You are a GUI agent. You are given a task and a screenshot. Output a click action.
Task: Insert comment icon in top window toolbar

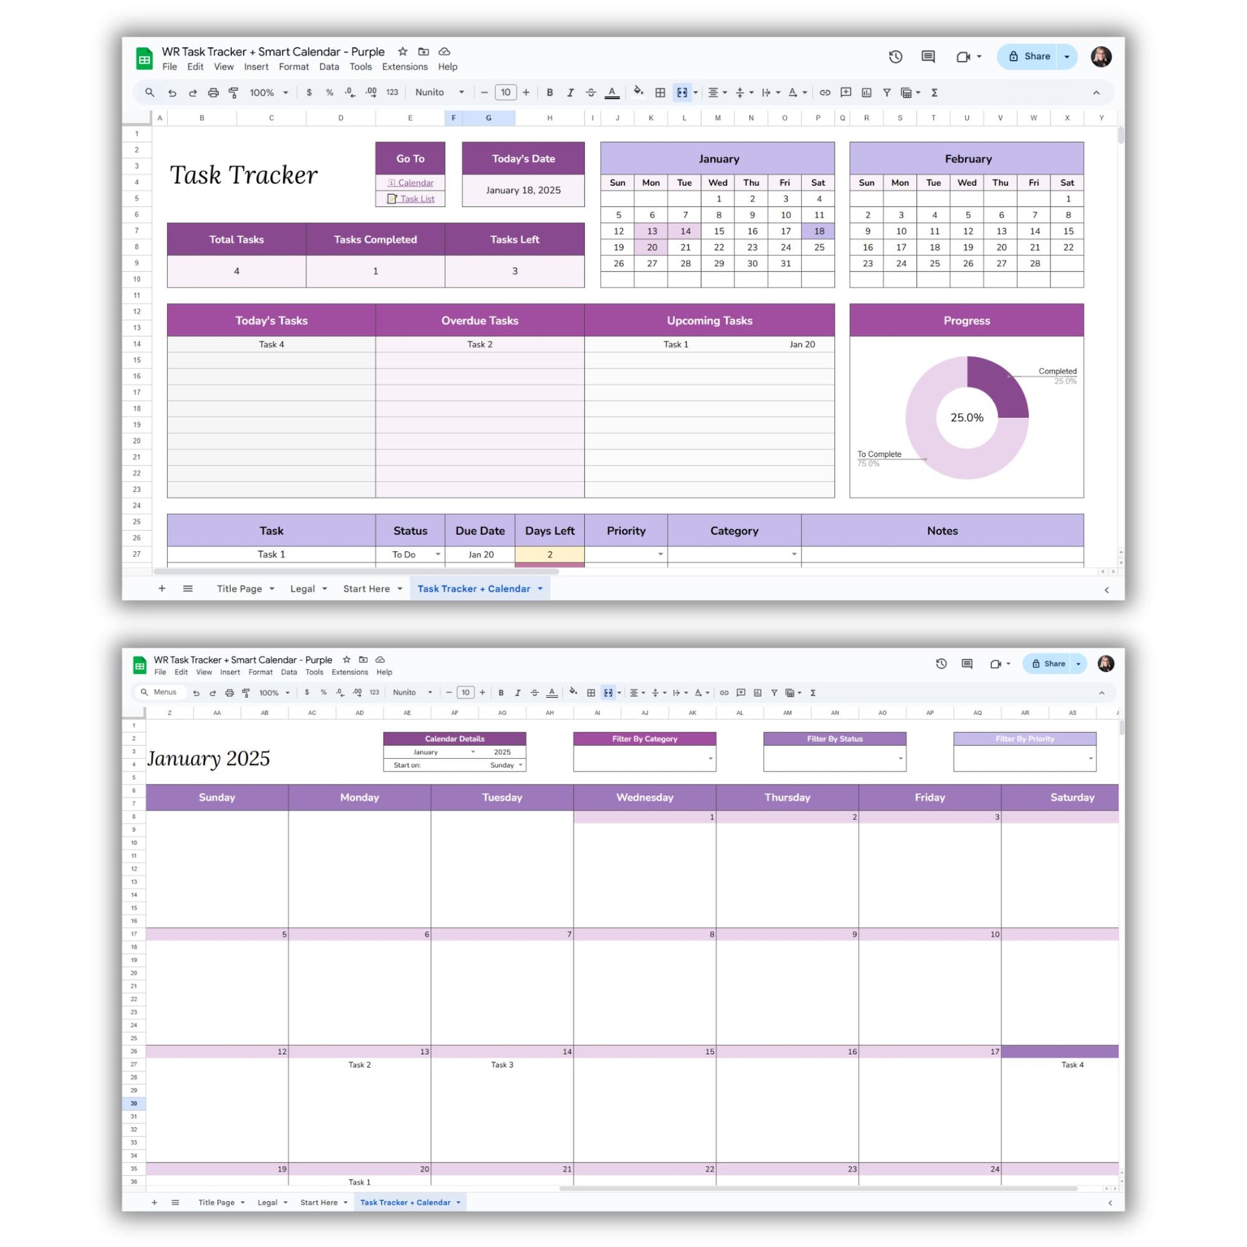tap(845, 92)
